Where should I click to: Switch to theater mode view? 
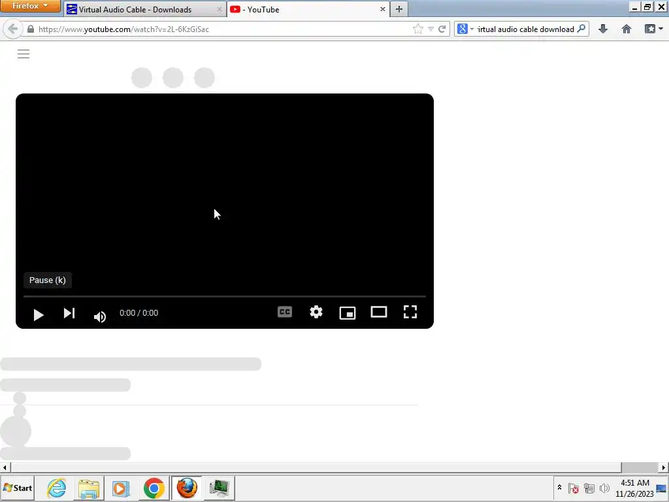379,312
